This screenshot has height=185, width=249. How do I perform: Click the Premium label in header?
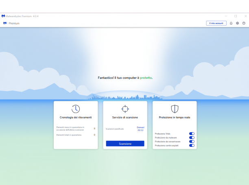point(14,23)
